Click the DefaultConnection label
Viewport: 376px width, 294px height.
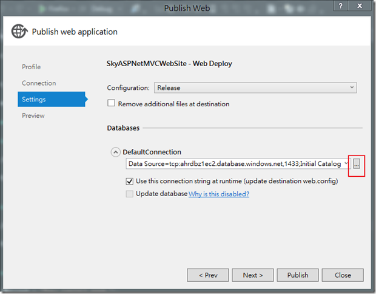click(152, 152)
